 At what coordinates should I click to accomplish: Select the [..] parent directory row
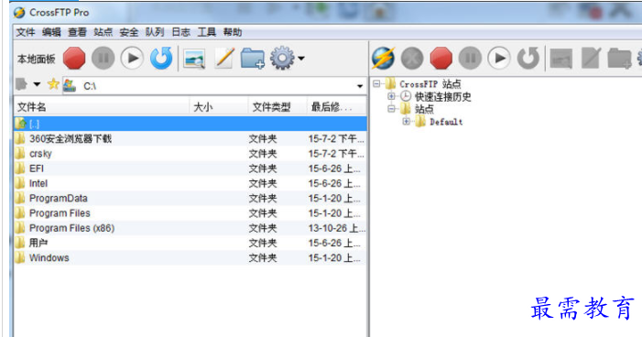tap(190, 124)
